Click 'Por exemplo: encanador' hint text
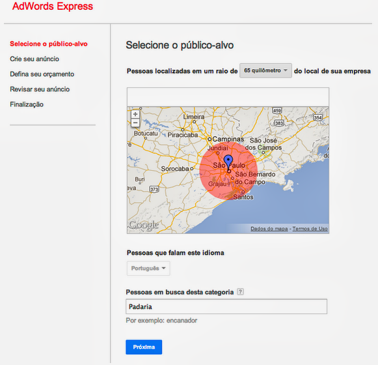378x365 pixels. [161, 321]
